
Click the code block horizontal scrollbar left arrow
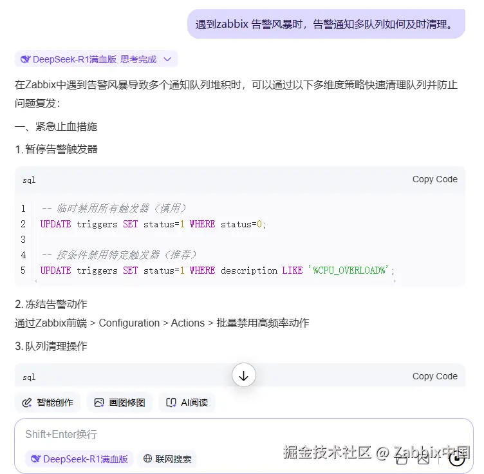tap(36, 281)
